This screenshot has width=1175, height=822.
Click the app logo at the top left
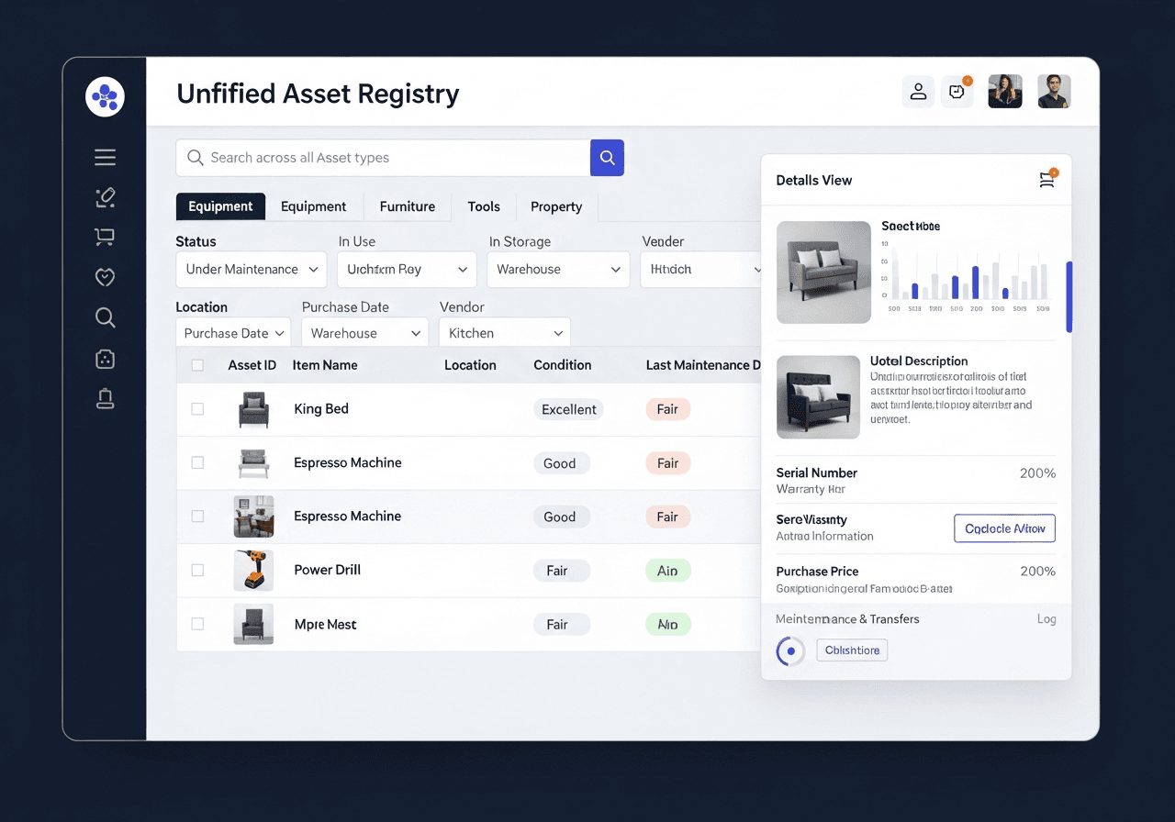click(x=105, y=96)
